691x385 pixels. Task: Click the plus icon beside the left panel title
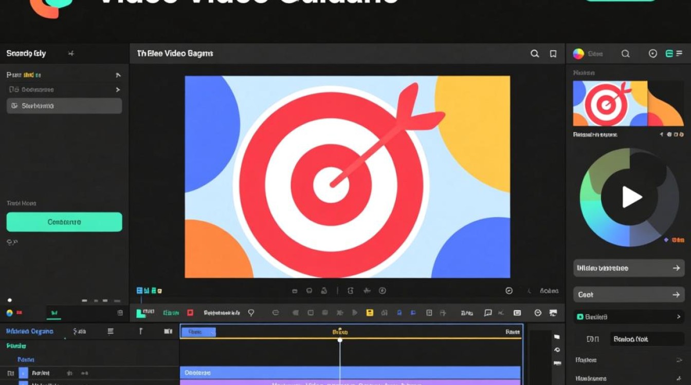point(71,53)
